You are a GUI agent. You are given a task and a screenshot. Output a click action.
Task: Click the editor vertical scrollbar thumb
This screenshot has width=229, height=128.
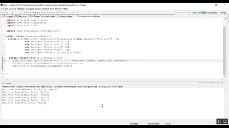(225, 51)
